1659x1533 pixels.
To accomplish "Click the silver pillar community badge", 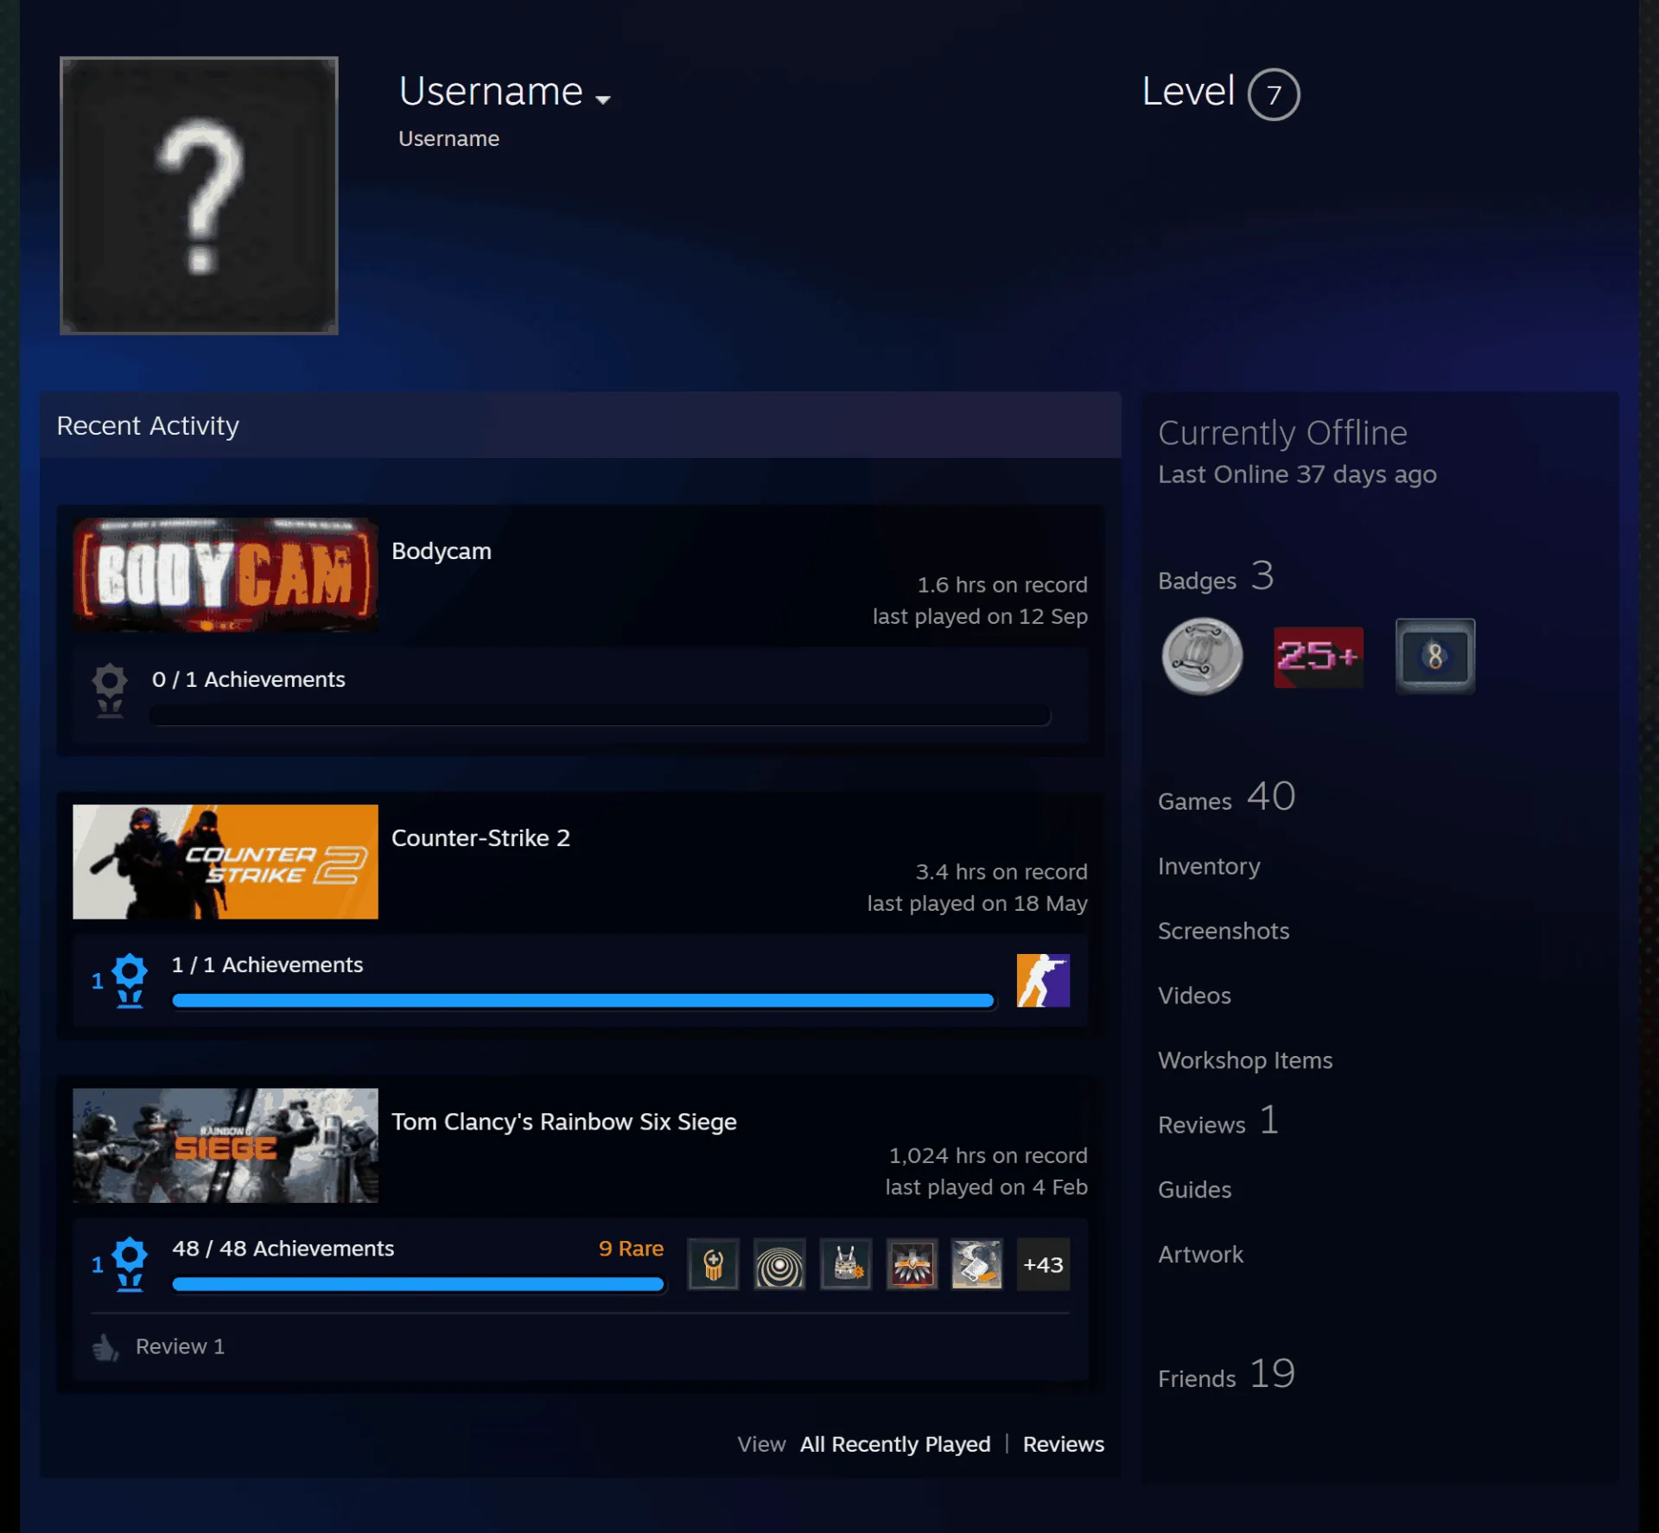I will [x=1202, y=656].
